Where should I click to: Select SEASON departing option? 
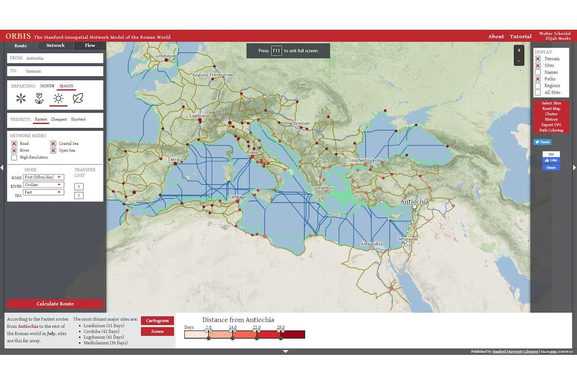coord(66,86)
